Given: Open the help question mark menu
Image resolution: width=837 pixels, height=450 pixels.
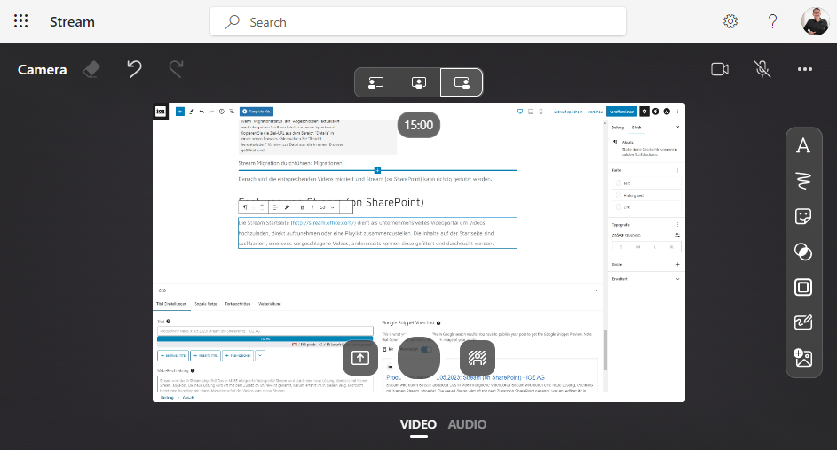Looking at the screenshot, I should pos(772,21).
